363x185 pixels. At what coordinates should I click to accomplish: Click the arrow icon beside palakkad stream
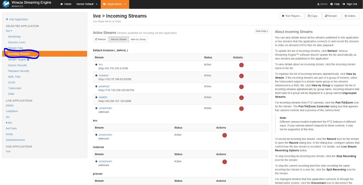(x=96, y=86)
